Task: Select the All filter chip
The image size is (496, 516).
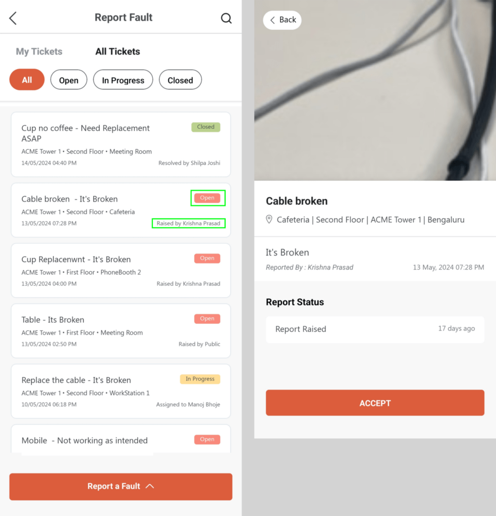Action: [x=27, y=80]
